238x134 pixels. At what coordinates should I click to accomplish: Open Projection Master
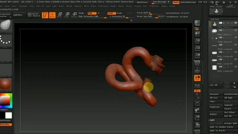[6, 15]
